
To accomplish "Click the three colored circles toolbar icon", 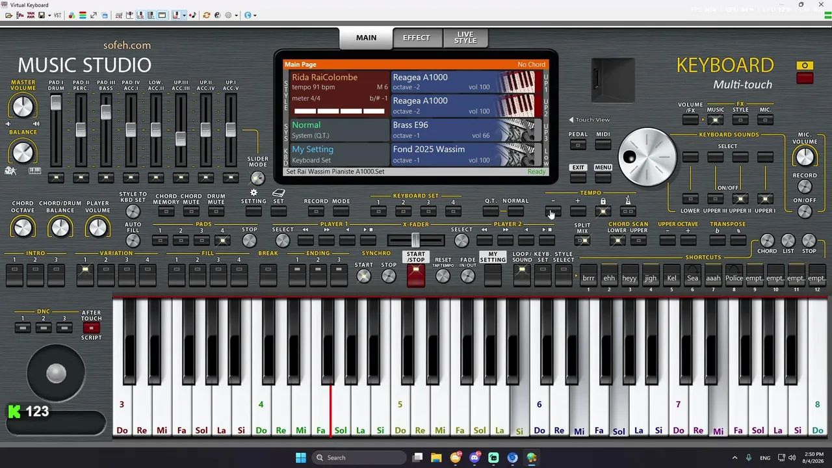I will click(x=71, y=15).
